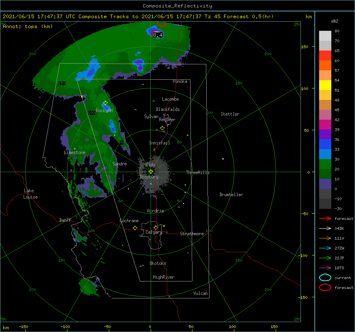This screenshot has width=355, height=332.
Task: Pick the orange 57–60 dBZ swatch
Action: coord(325,66)
